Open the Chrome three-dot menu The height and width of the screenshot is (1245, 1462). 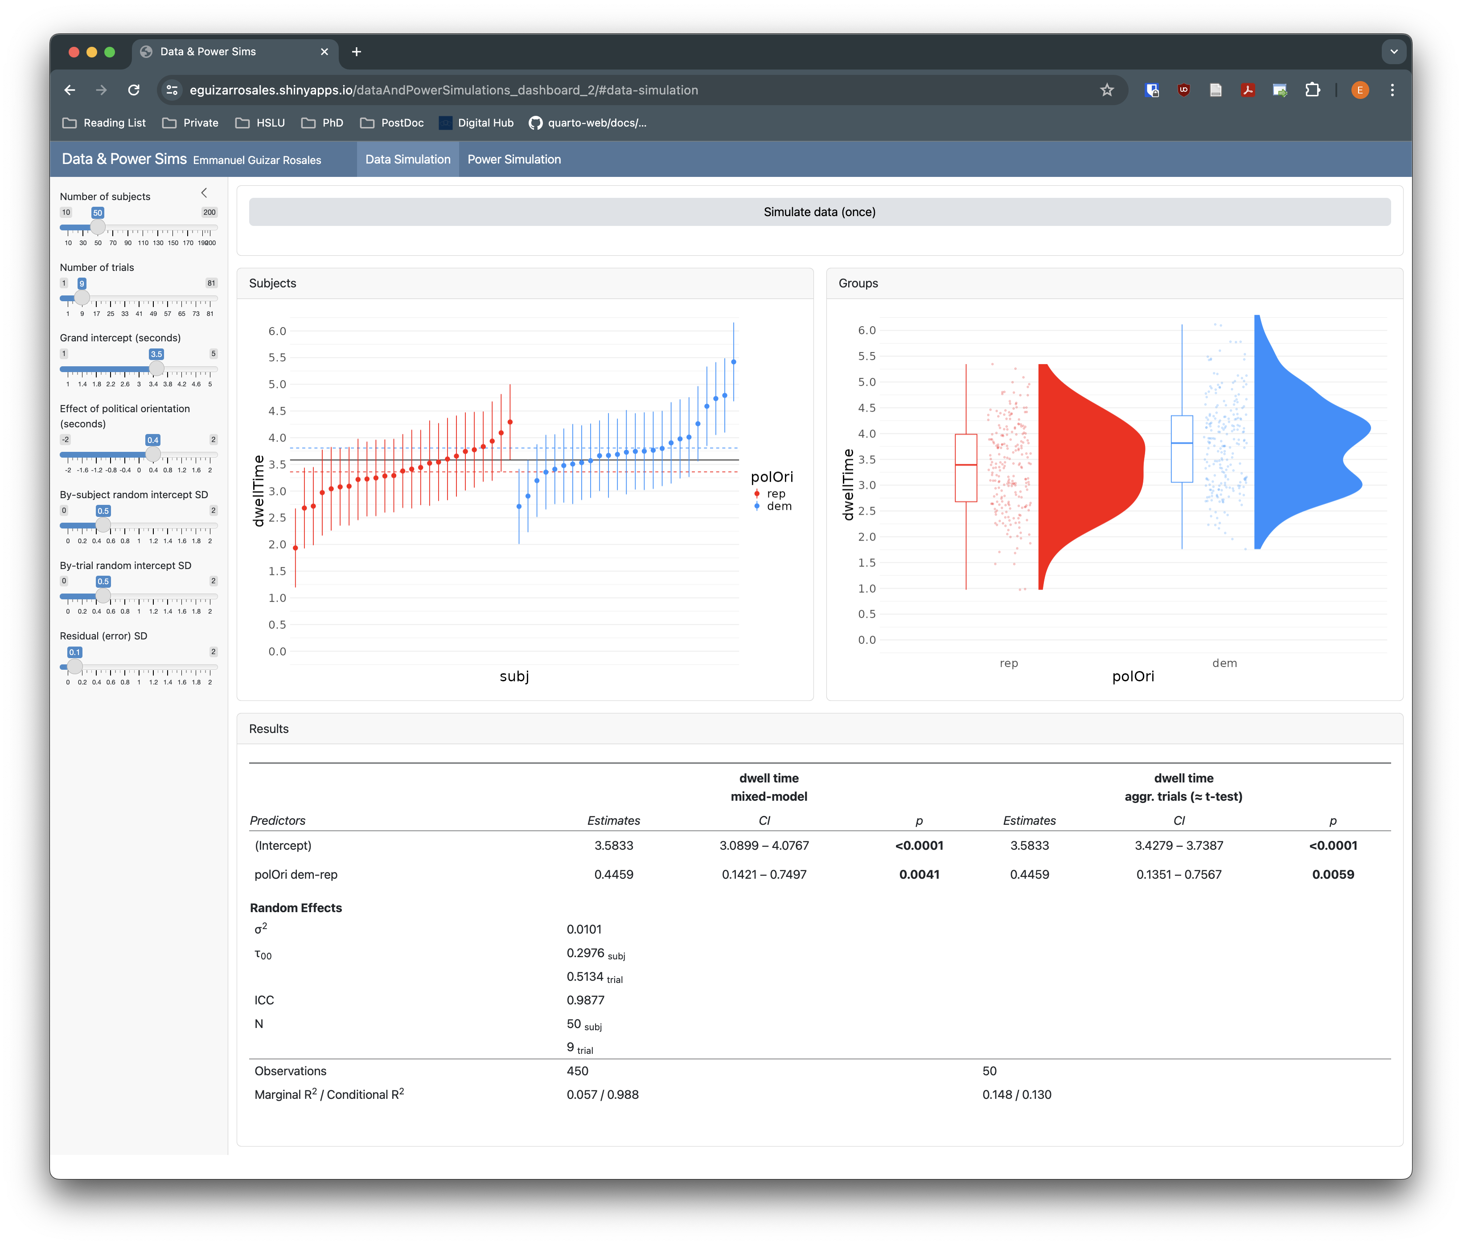[x=1392, y=90]
